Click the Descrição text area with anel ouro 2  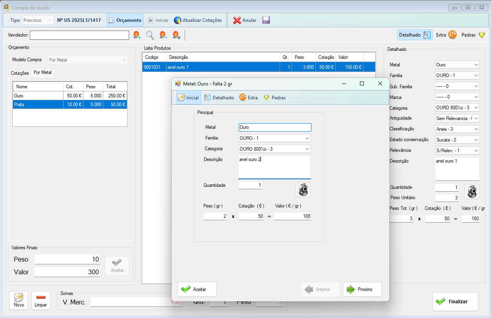point(274,167)
